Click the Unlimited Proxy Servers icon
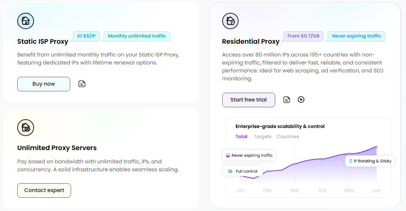This screenshot has height=211, width=406. (26, 128)
